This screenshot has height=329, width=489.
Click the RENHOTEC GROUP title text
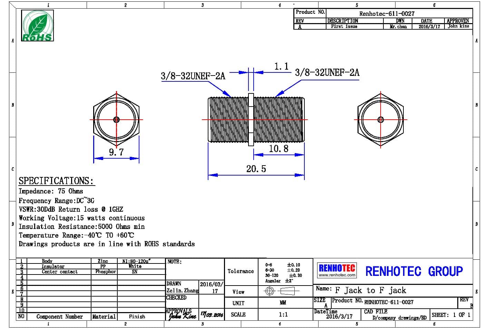(414, 271)
